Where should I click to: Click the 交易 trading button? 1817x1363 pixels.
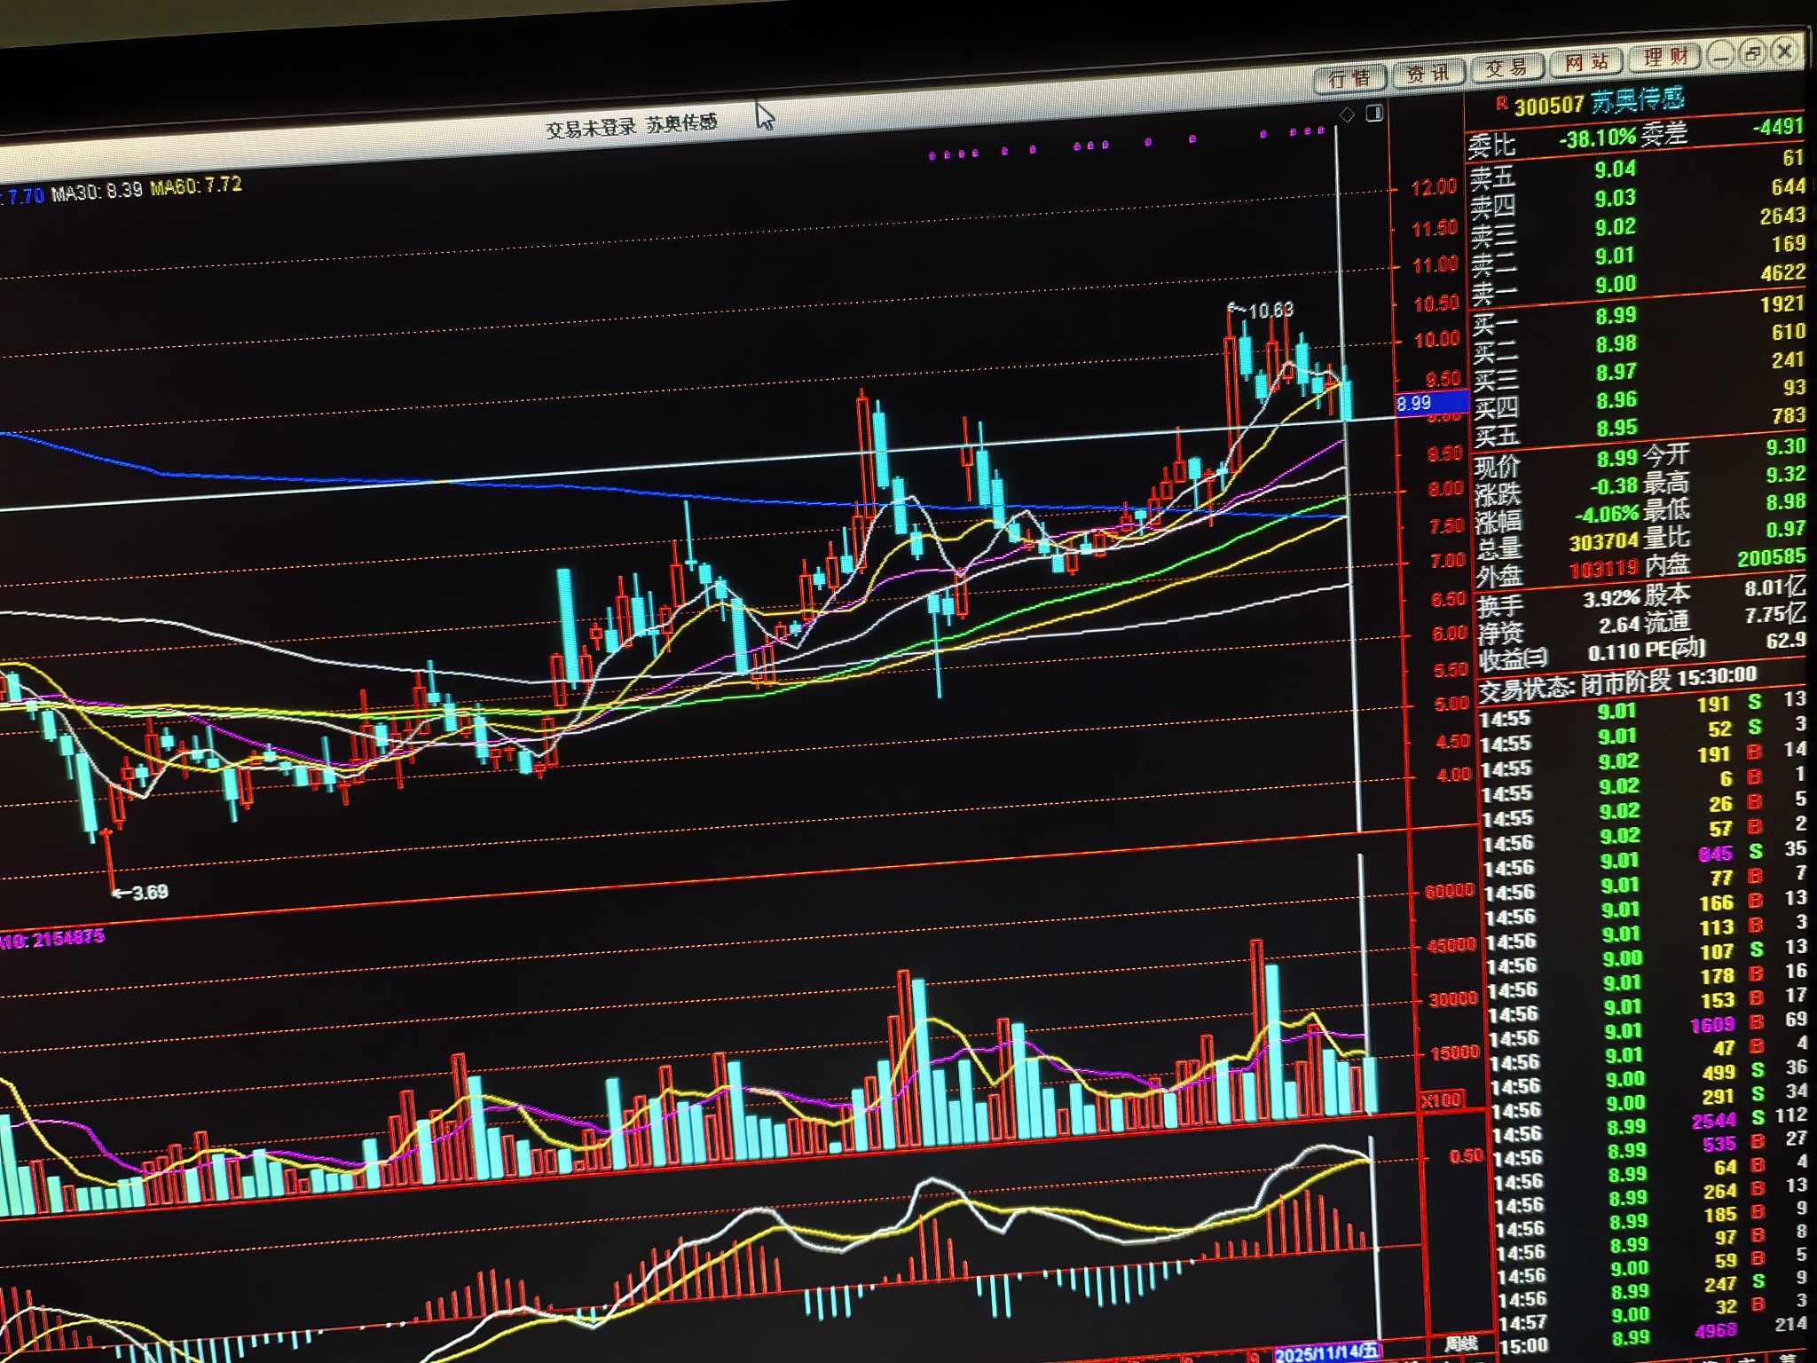1506,67
